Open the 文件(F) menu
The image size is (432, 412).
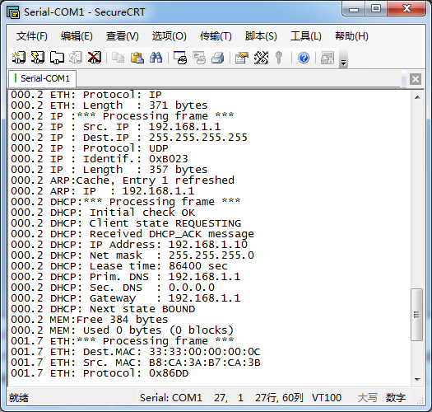click(32, 36)
